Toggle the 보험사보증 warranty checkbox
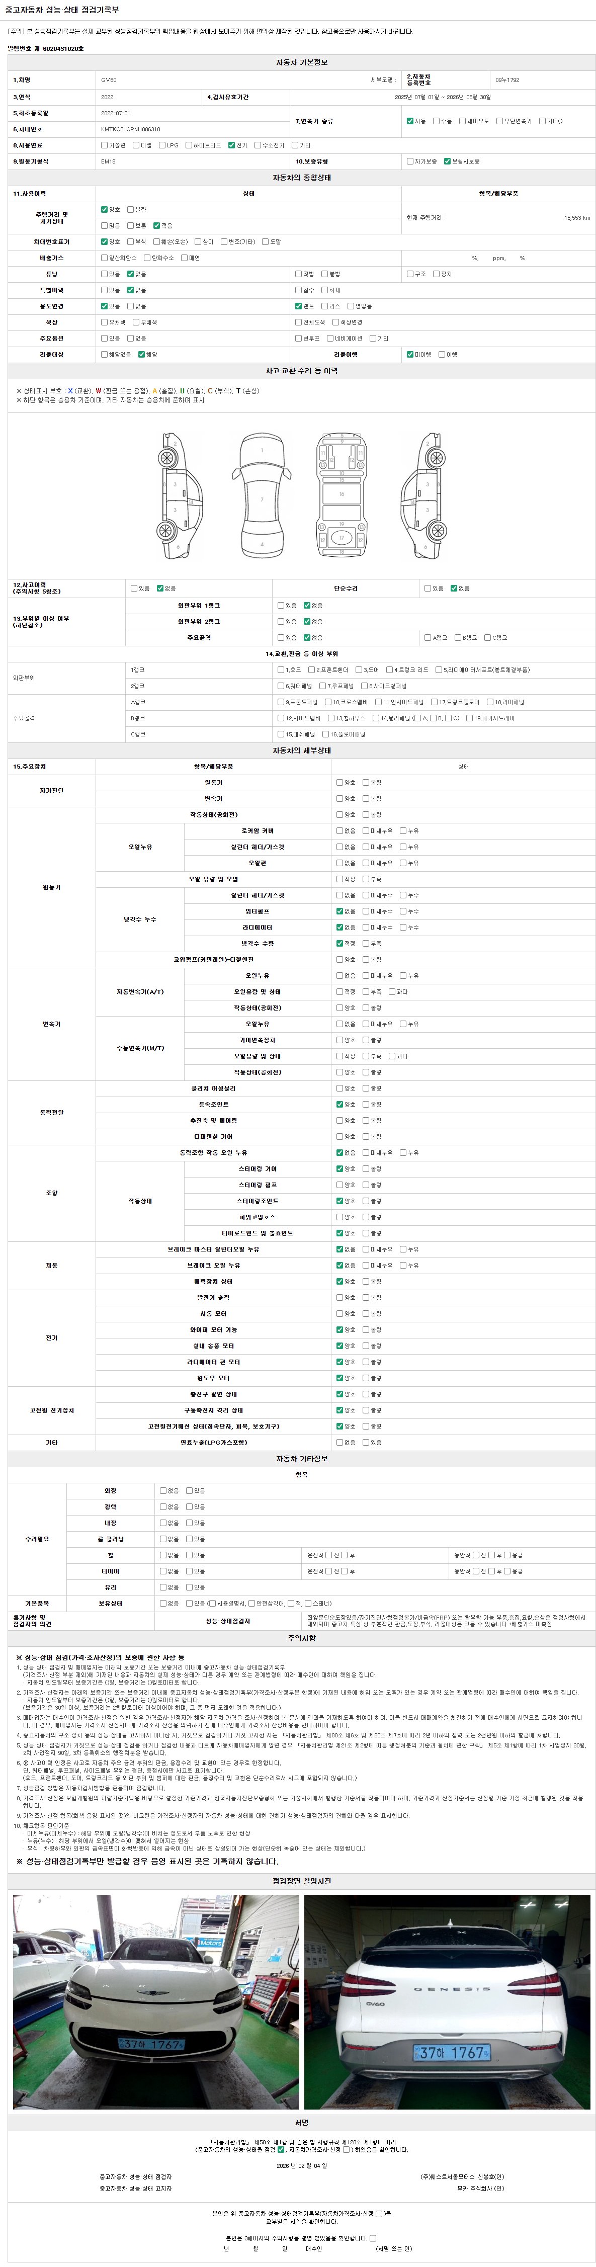Screen dimensions: 596x2267 (447, 162)
